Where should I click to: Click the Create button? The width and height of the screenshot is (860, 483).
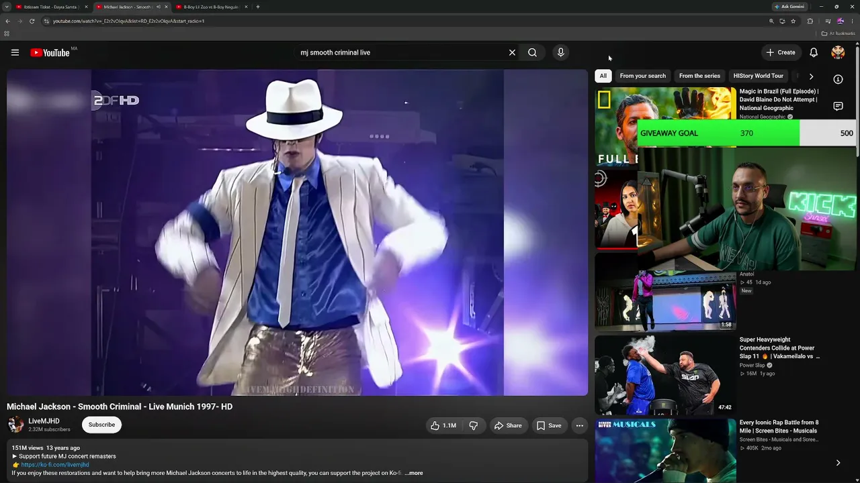(781, 52)
